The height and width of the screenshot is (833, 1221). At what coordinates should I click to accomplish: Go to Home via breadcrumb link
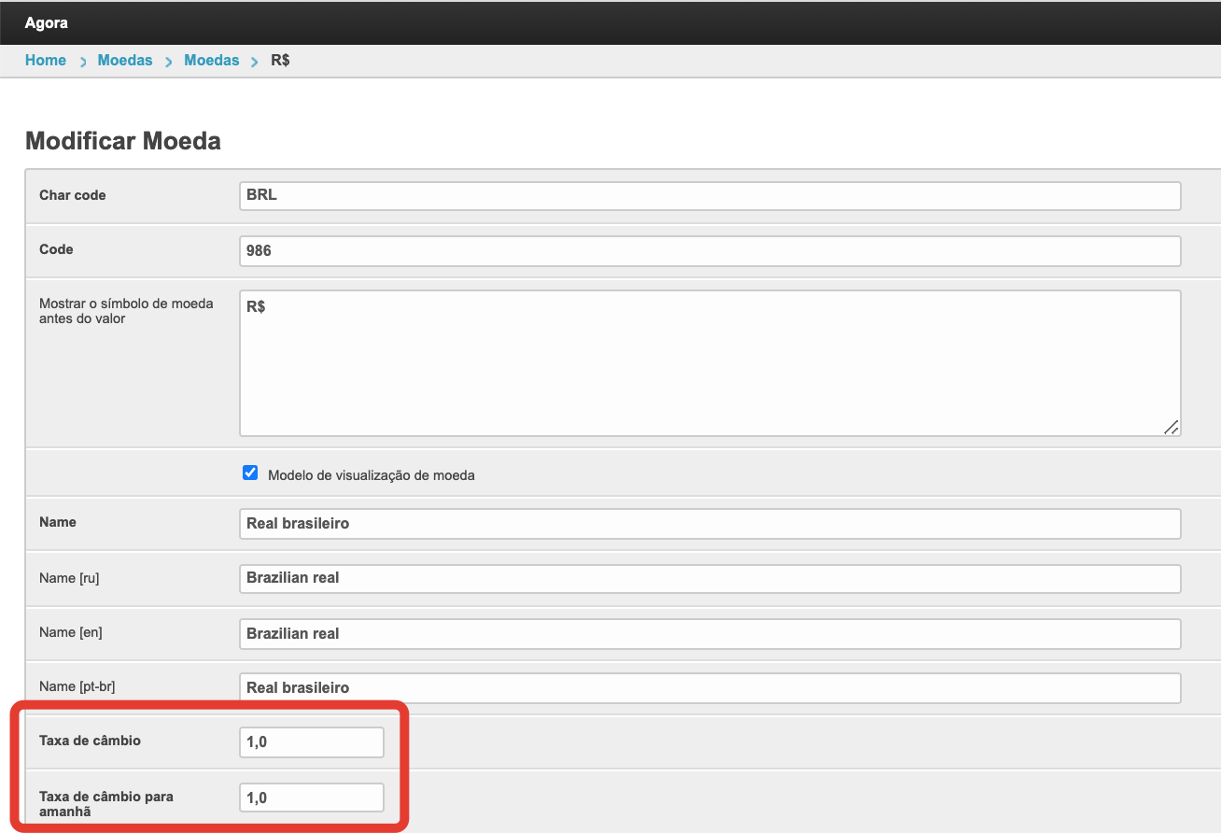click(x=46, y=61)
